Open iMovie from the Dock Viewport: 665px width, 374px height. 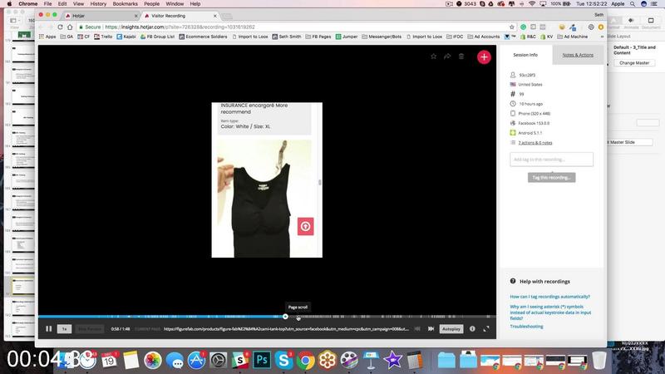392,360
